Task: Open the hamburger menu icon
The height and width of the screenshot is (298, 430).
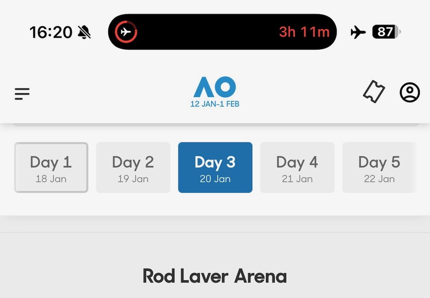Action: (22, 94)
